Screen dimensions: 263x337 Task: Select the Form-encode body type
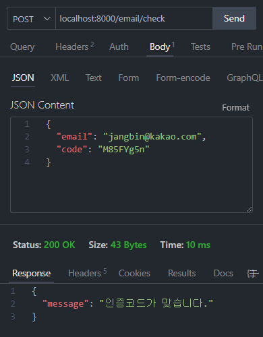[x=183, y=78]
